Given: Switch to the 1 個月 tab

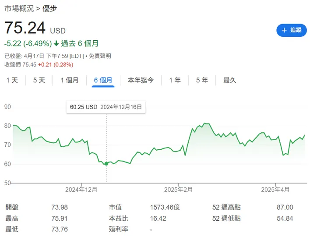Looking at the screenshot, I should [70, 80].
